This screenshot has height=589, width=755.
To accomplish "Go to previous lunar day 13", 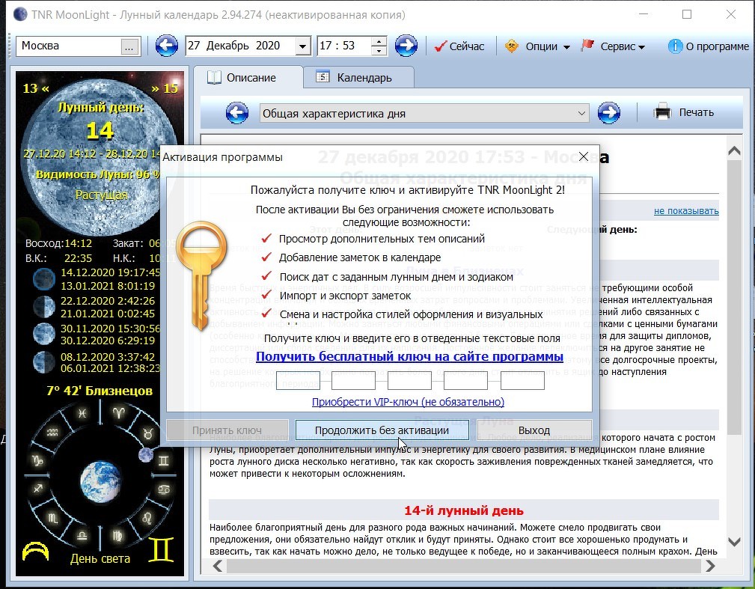I will (x=36, y=88).
